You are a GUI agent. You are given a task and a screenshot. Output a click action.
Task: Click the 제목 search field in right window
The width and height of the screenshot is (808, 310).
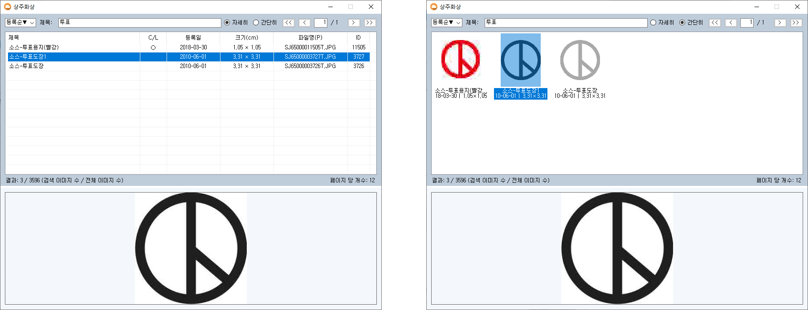(x=566, y=23)
